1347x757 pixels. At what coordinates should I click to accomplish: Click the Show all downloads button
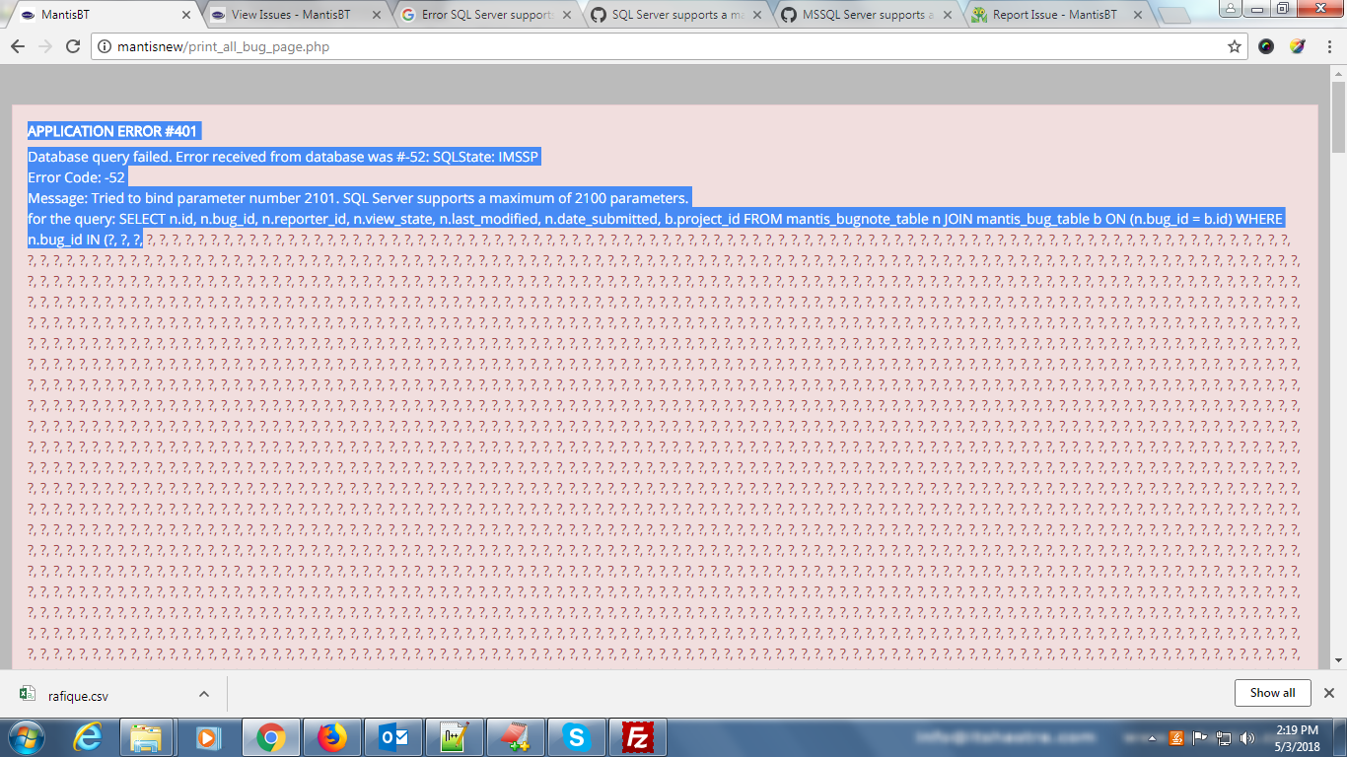coord(1271,693)
